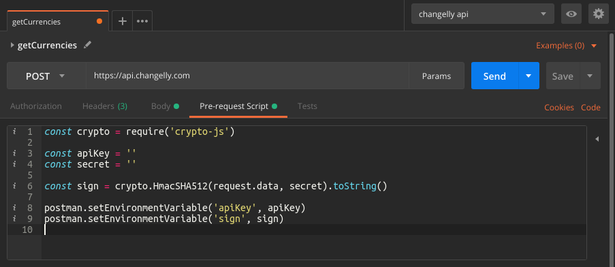Open the changelly api environment dropdown

pyautogui.click(x=482, y=14)
